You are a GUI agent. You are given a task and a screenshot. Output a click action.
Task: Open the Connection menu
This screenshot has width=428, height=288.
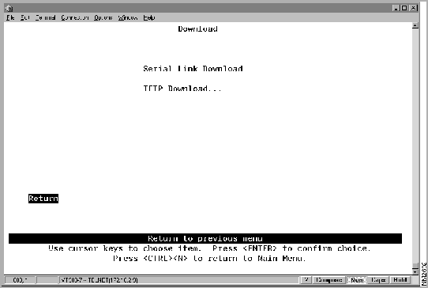[x=75, y=17]
